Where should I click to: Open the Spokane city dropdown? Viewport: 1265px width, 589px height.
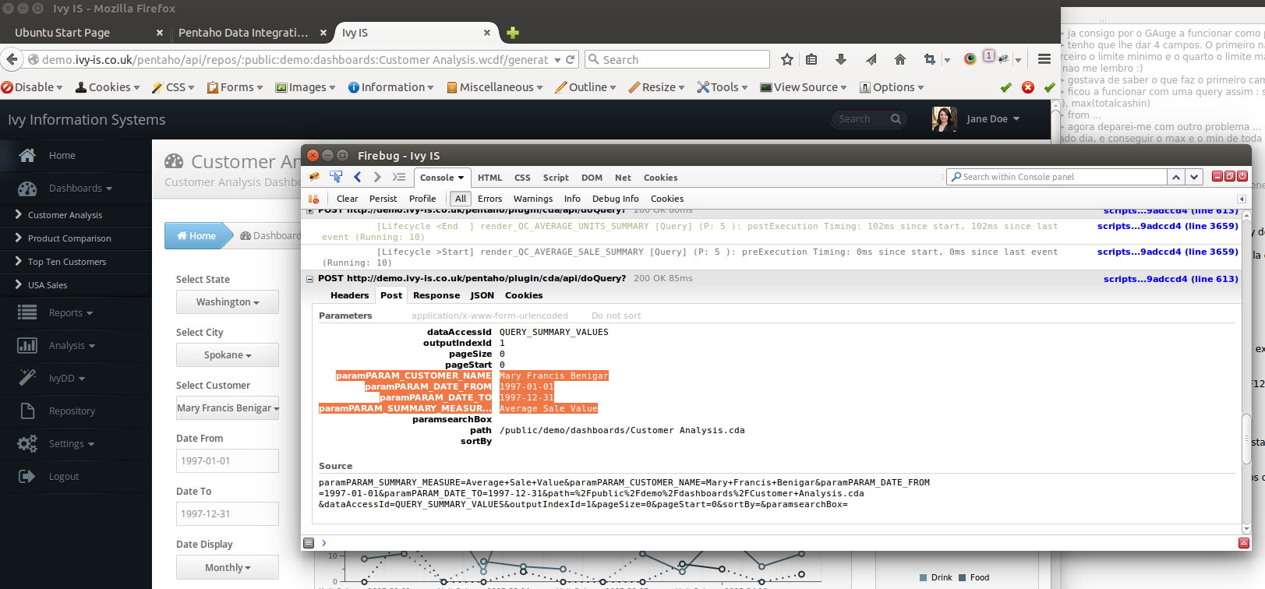pos(227,354)
